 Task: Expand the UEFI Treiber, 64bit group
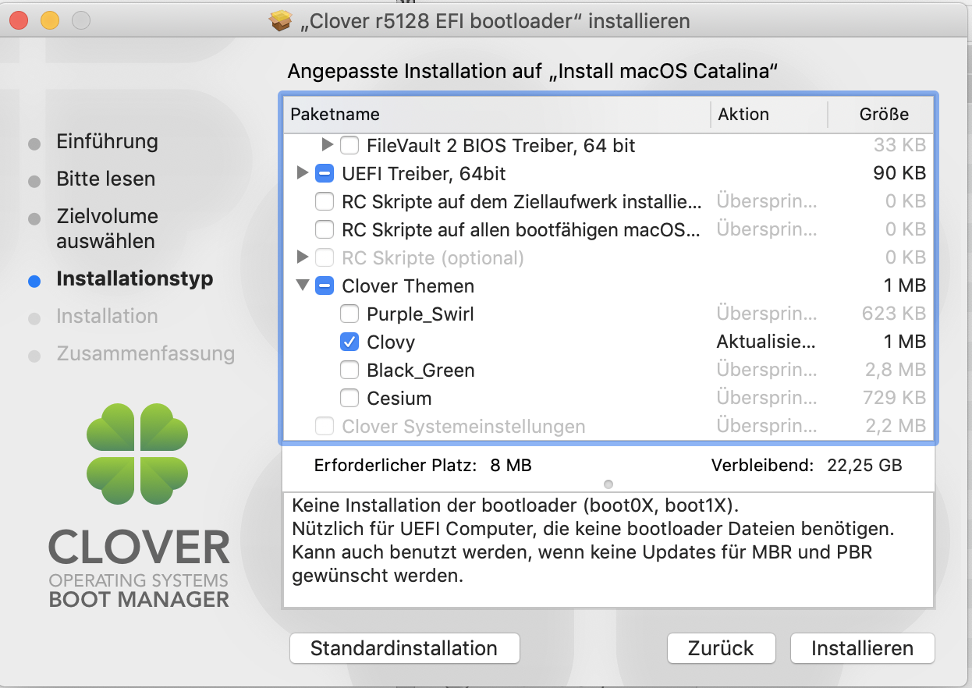(x=303, y=173)
